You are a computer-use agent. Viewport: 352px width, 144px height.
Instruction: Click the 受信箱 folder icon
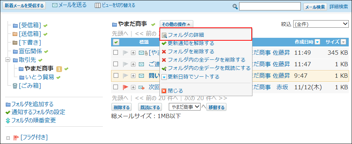coord(15,26)
